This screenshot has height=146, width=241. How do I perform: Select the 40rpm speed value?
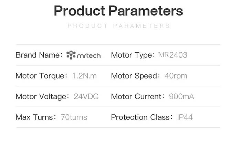(176, 76)
